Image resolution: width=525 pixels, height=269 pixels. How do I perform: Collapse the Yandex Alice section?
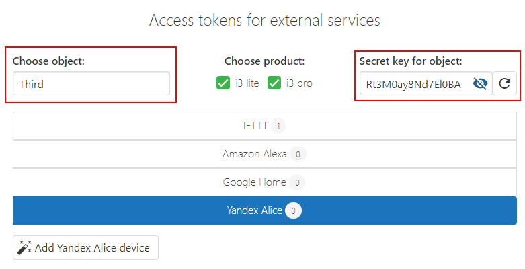point(255,210)
